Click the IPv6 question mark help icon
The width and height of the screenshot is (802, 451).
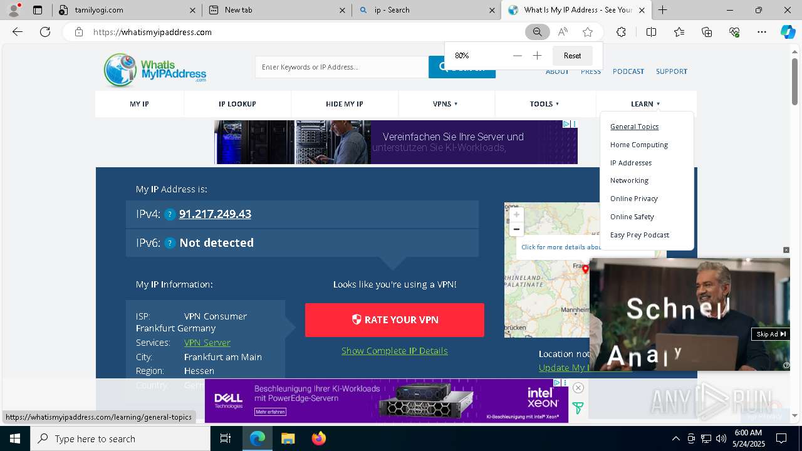pos(170,243)
